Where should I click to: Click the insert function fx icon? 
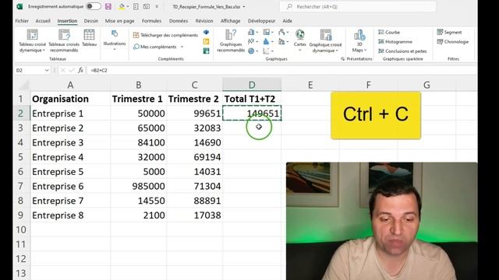click(81, 70)
